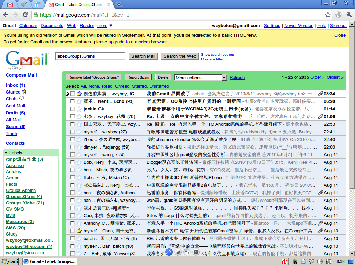Click the page scrollbar down arrow
The image size is (355, 266).
click(352, 254)
